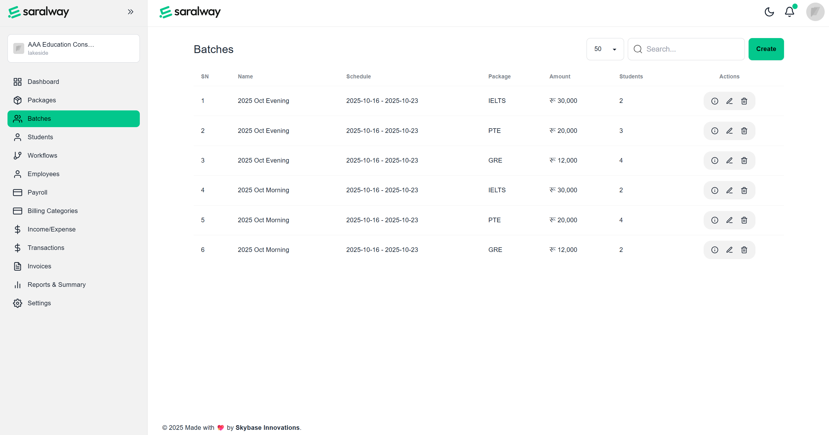
Task: Toggle dark mode with moon icon
Action: [x=769, y=12]
